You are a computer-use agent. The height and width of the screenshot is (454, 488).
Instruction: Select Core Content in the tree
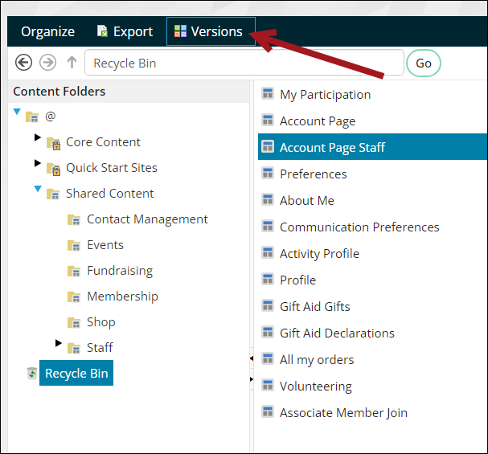point(103,142)
